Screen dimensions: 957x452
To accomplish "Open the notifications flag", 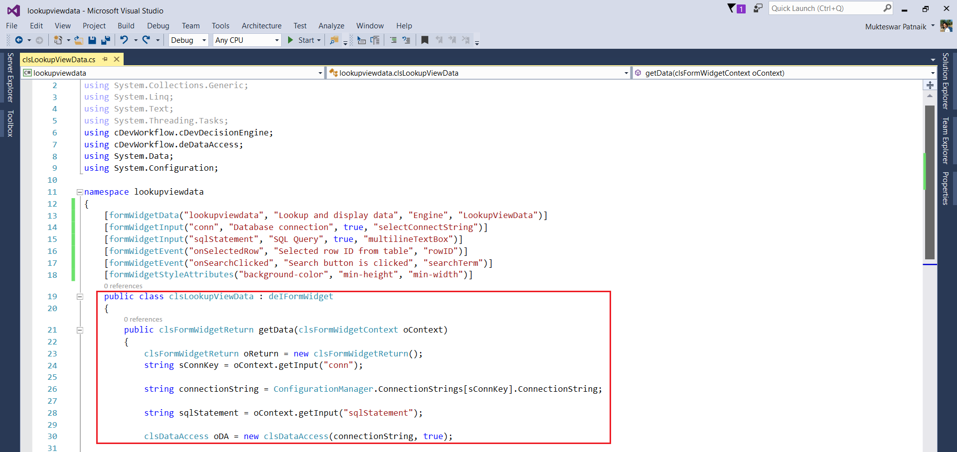I will (733, 8).
